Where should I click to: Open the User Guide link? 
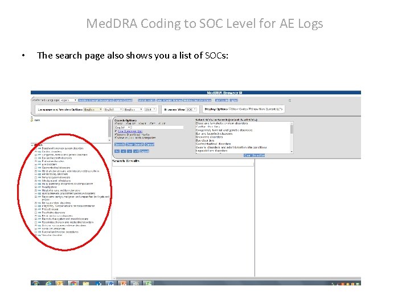pyautogui.click(x=222, y=100)
